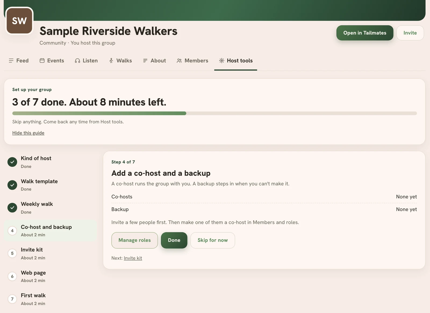Click Open in Tailmates button
The image size is (430, 313).
pos(365,33)
